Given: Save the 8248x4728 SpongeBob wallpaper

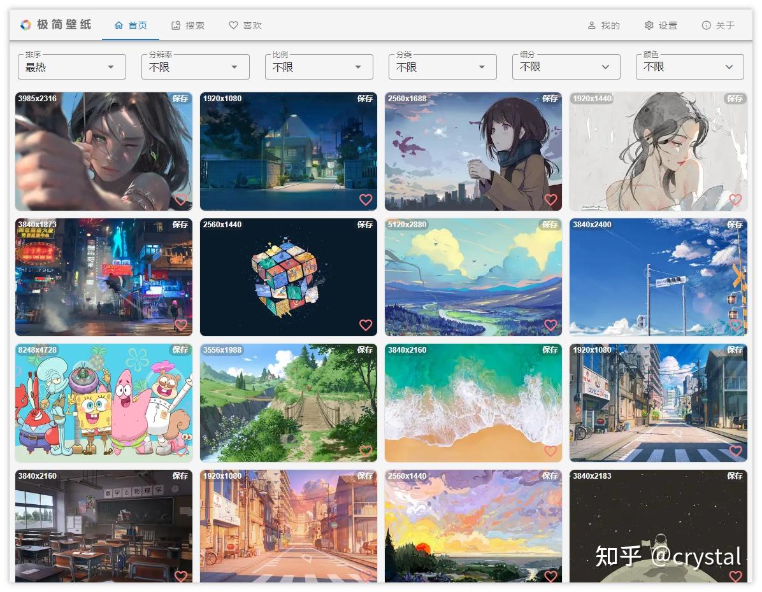Looking at the screenshot, I should (x=180, y=349).
